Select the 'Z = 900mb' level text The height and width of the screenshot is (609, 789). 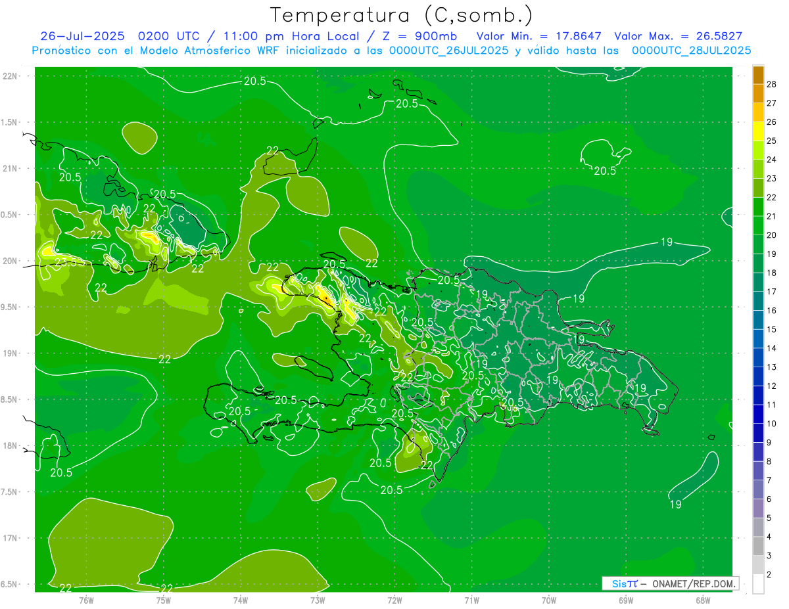(419, 36)
